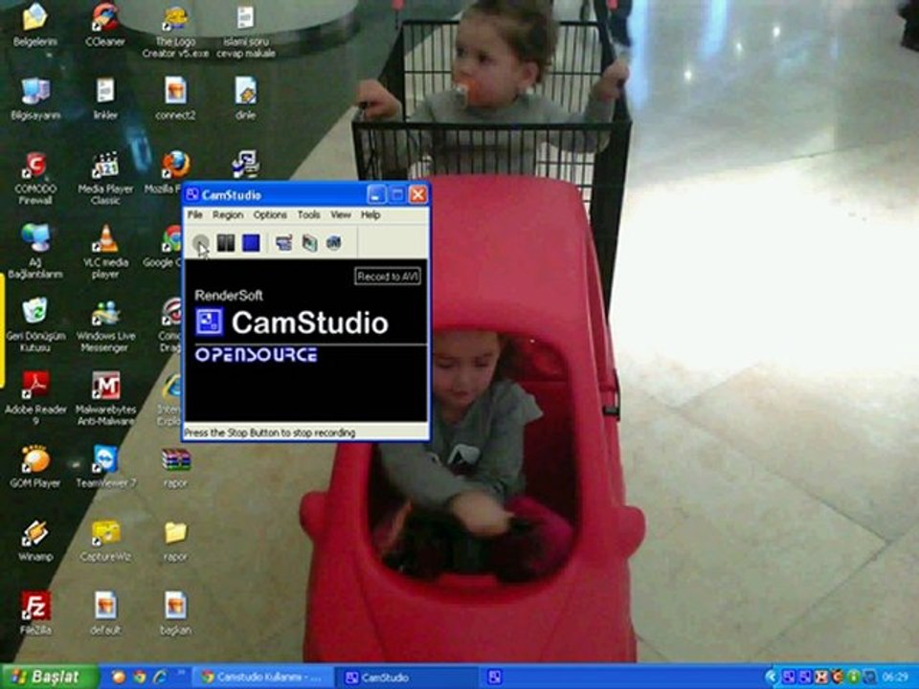Screen dimensions: 919x689
Task: Open the Tools menu
Action: coord(308,215)
